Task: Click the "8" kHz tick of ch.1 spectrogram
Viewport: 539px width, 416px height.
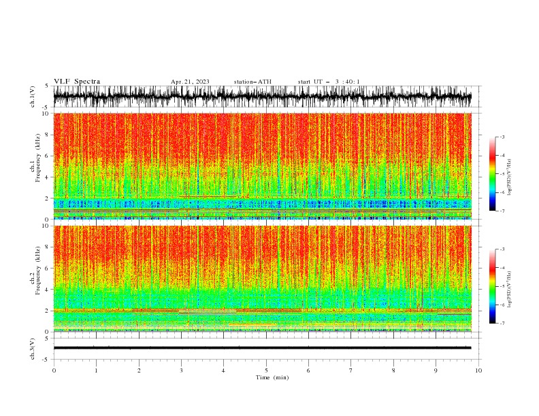Action: coord(48,135)
